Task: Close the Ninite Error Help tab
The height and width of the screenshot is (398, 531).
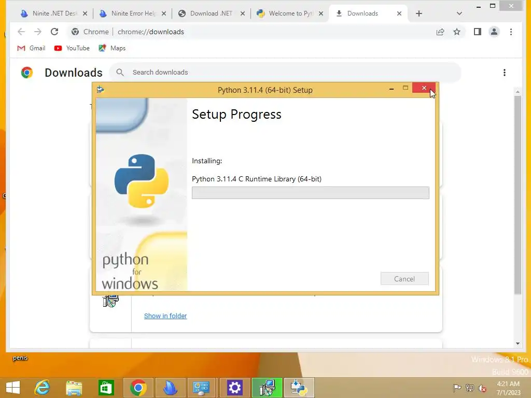Action: [x=164, y=13]
